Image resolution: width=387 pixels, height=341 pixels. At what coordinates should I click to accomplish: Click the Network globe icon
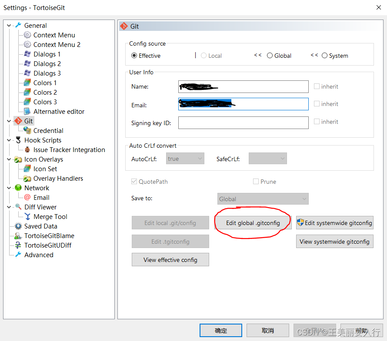coord(18,188)
